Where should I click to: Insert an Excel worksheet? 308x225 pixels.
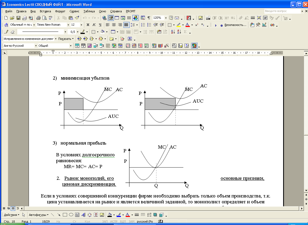click(x=123, y=18)
